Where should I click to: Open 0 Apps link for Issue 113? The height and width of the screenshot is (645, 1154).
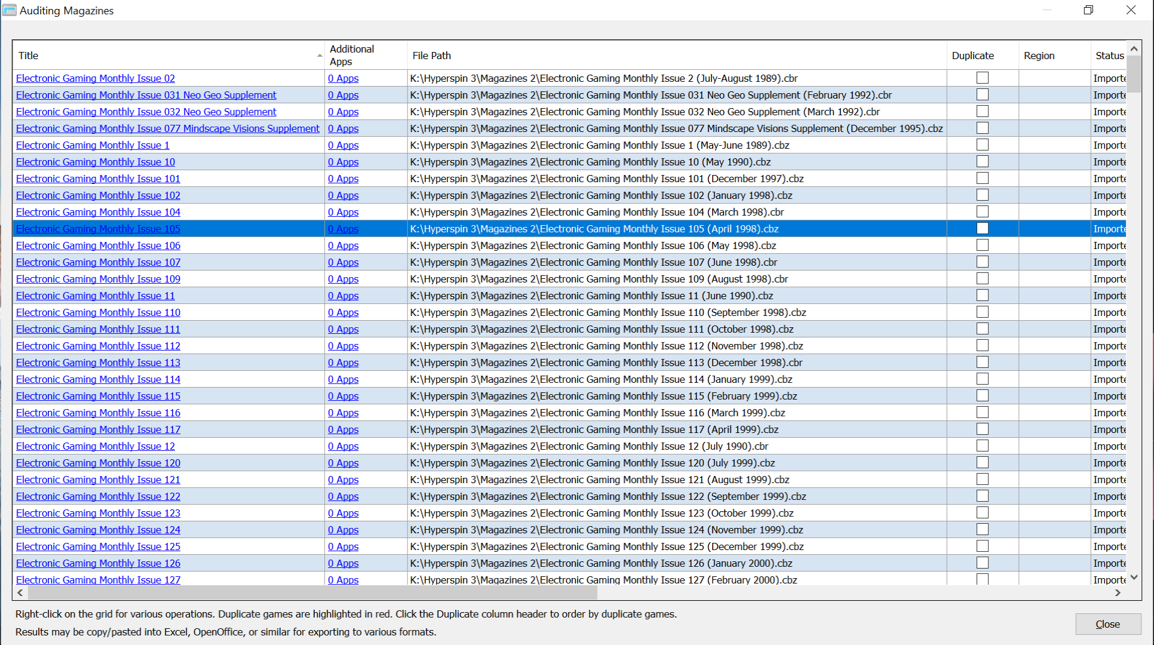click(343, 363)
